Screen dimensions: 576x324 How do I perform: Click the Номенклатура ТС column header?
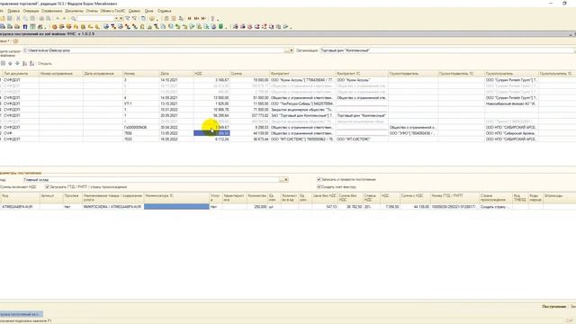point(176,198)
